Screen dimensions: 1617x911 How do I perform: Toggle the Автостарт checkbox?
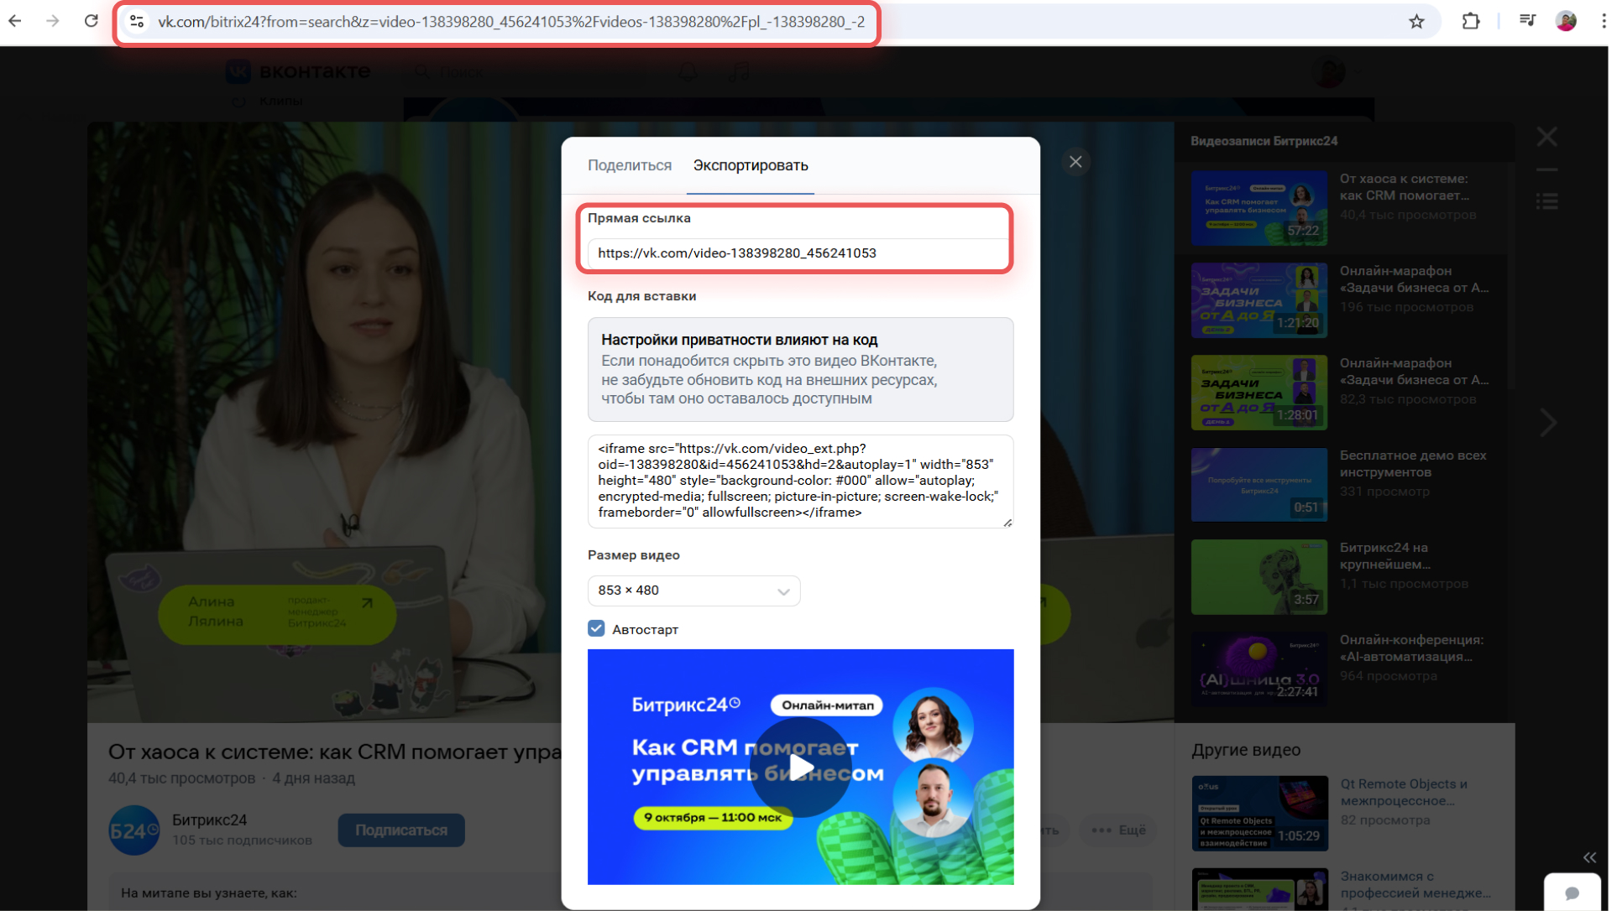click(x=596, y=628)
